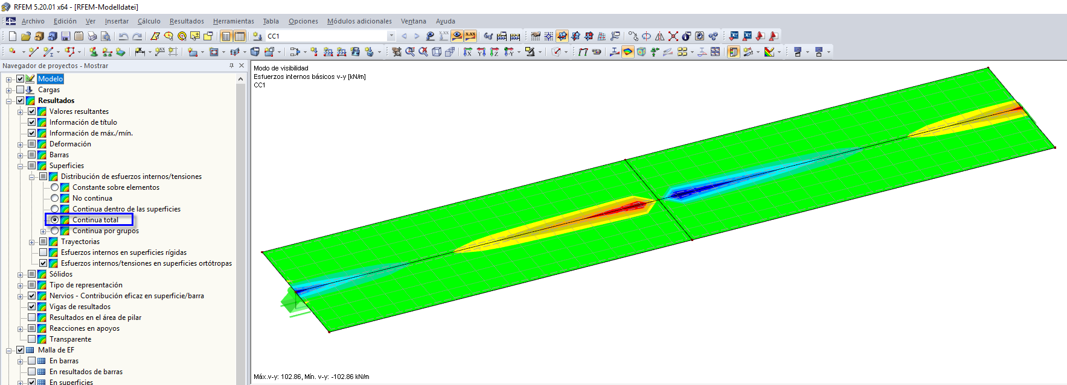Uncheck the Modelo checkbox

coord(21,79)
